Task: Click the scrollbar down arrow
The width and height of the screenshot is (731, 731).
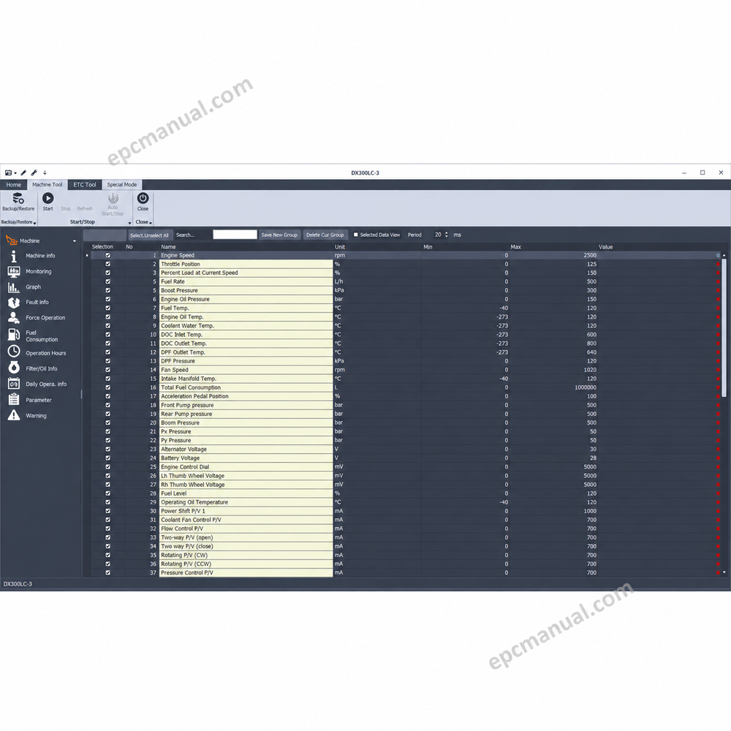Action: tap(724, 572)
